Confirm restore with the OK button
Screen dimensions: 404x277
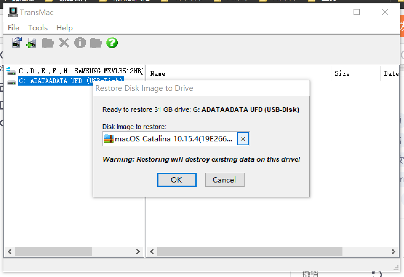[x=177, y=180]
